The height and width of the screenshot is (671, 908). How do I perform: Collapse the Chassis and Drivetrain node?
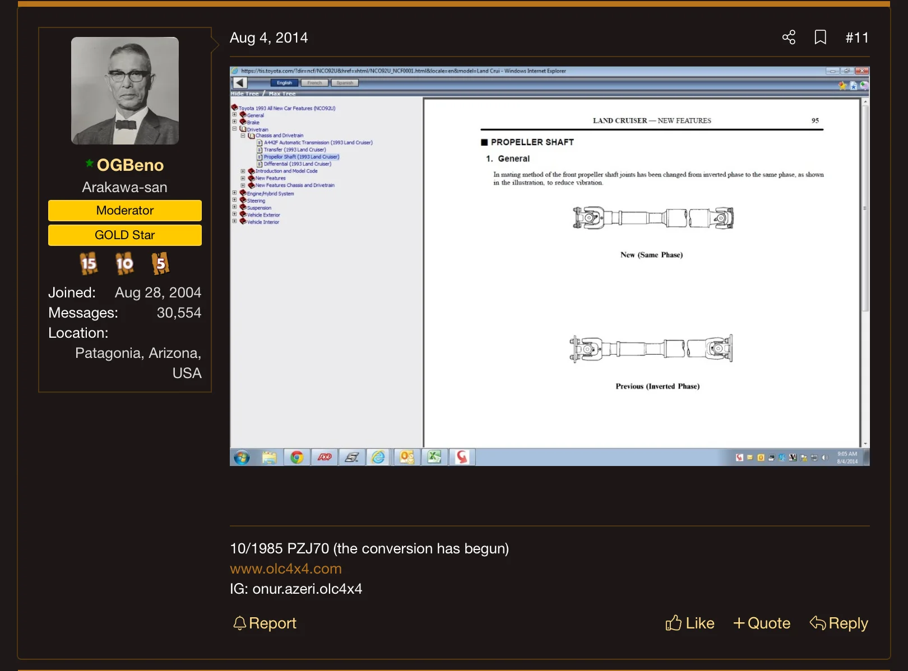pos(243,136)
